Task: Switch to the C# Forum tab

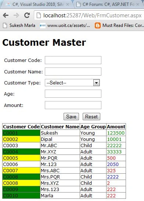Action: coord(108,4)
